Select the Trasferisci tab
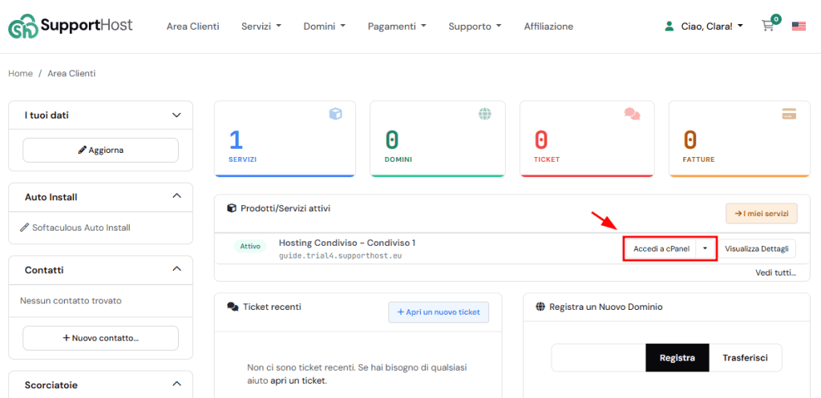The width and height of the screenshot is (821, 398). pyautogui.click(x=745, y=358)
